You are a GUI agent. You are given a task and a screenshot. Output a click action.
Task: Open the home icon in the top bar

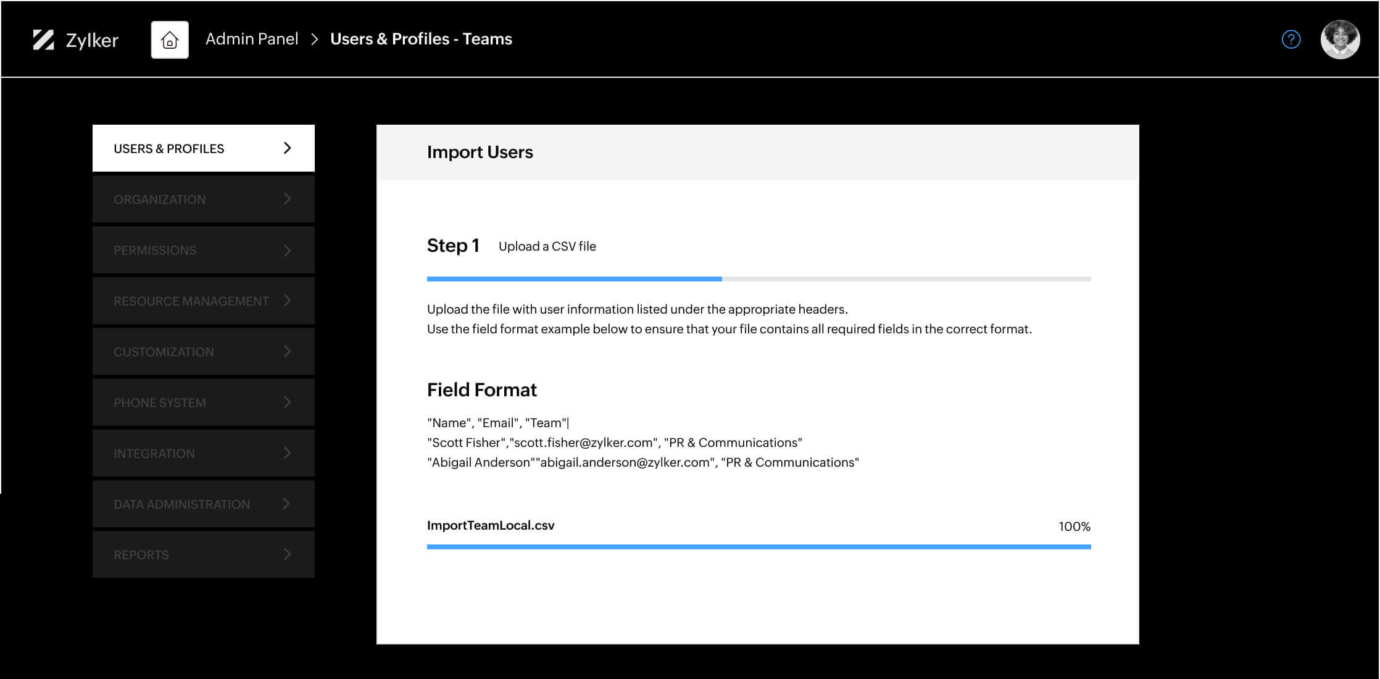pyautogui.click(x=170, y=39)
